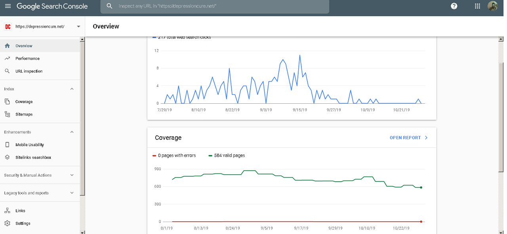
Task: Open Mobile Usability report
Action: pyautogui.click(x=40, y=145)
